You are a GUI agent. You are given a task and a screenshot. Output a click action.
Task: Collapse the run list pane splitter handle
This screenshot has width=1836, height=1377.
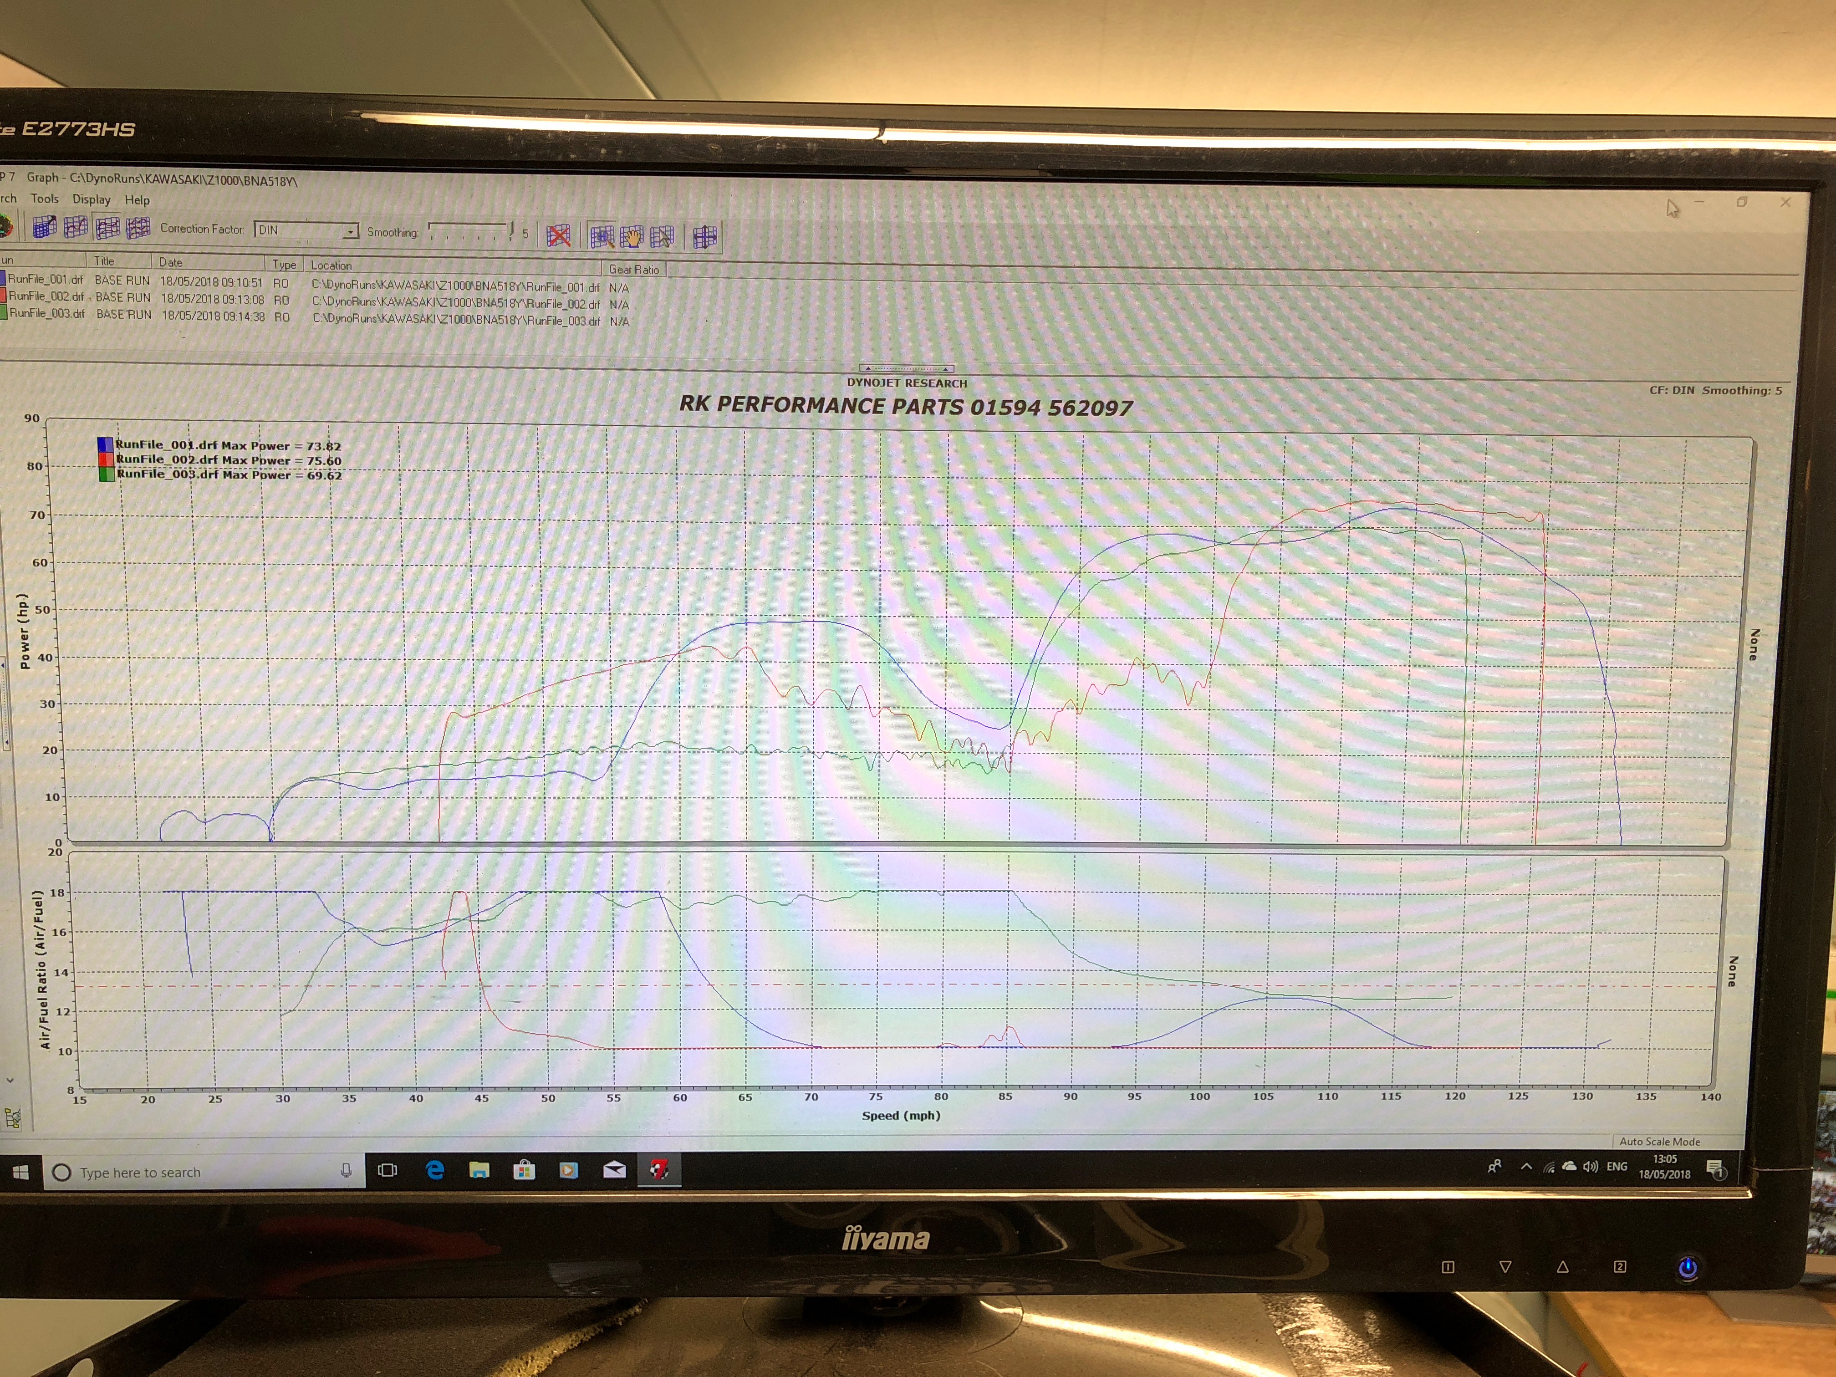[x=906, y=368]
